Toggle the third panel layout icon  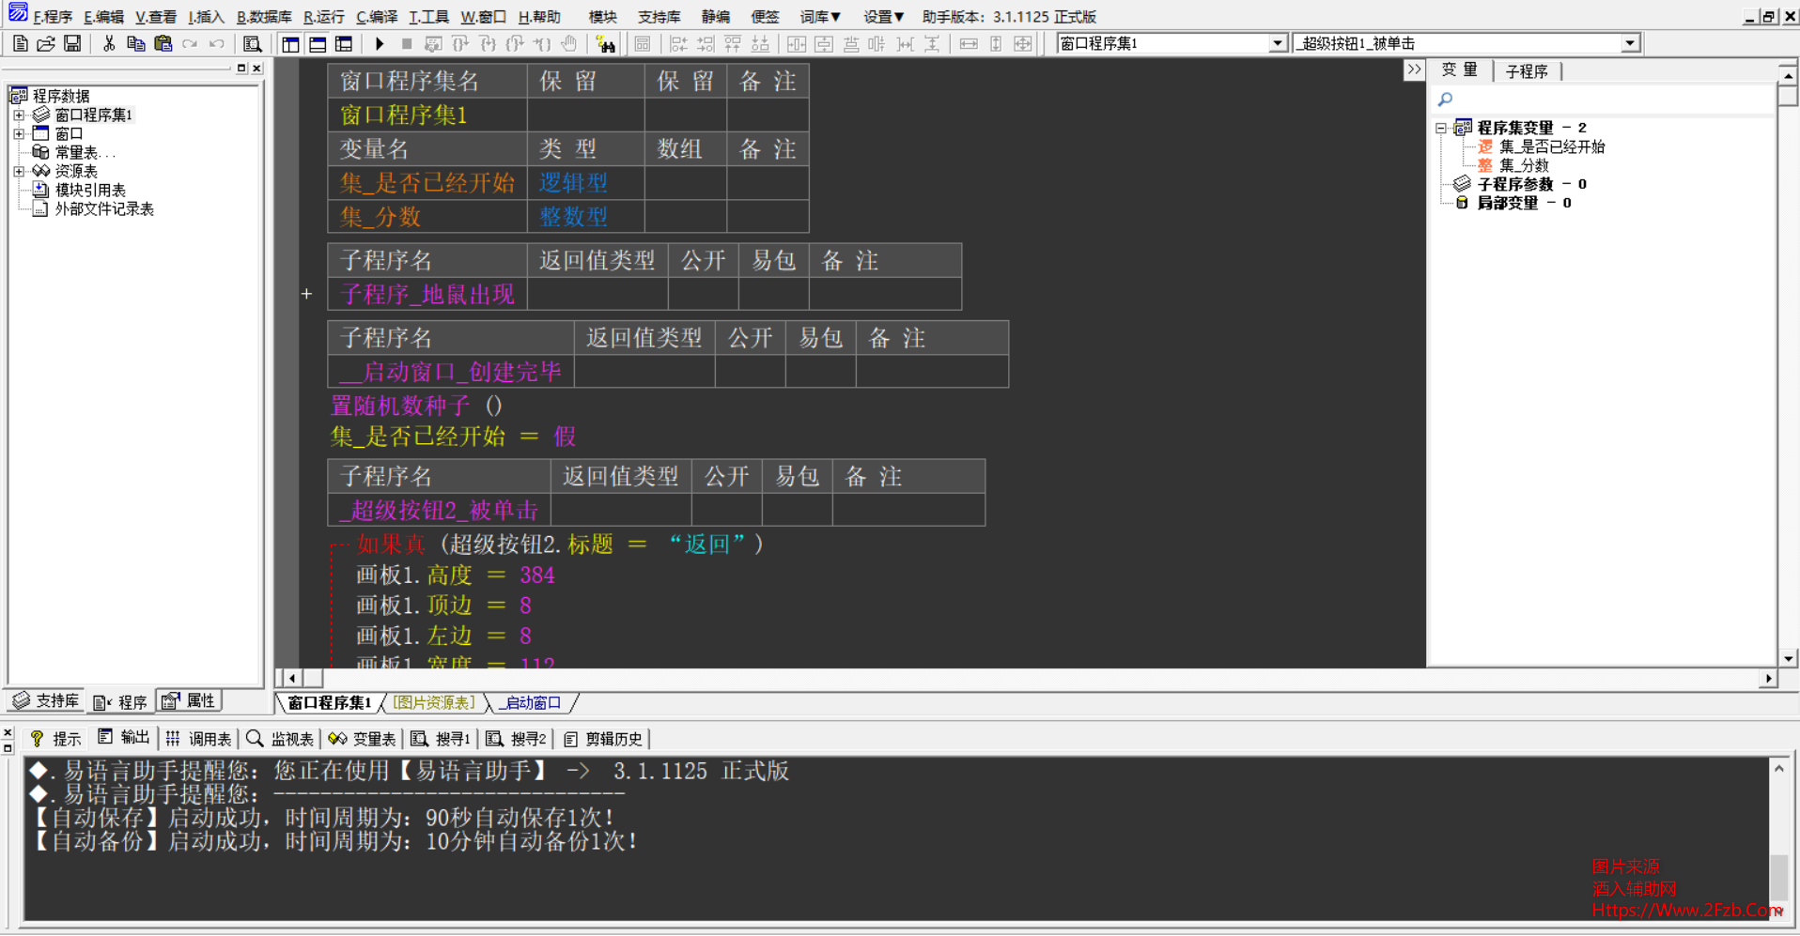[x=344, y=43]
